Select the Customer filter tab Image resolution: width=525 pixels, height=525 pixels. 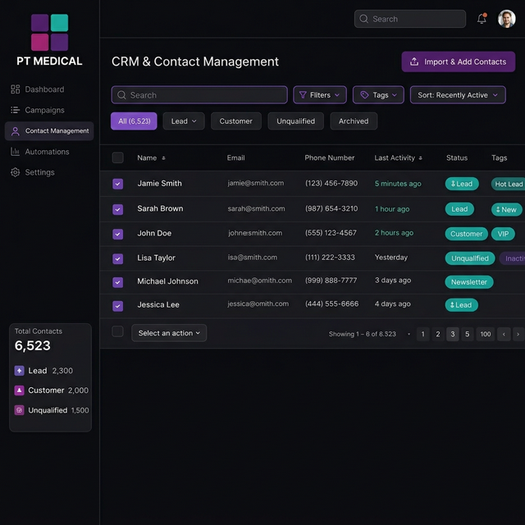click(x=235, y=121)
